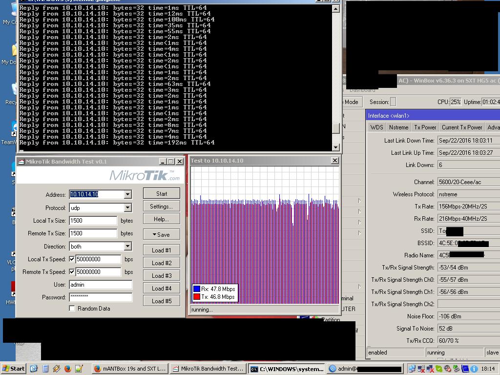The height and width of the screenshot is (375, 500).
Task: Click the blue info tray icon
Action: click(x=474, y=369)
